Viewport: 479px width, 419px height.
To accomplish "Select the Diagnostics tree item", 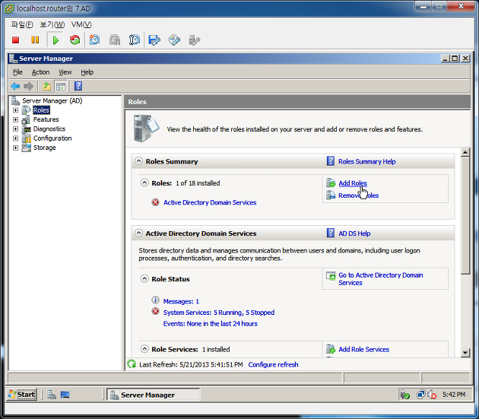I will coord(49,129).
